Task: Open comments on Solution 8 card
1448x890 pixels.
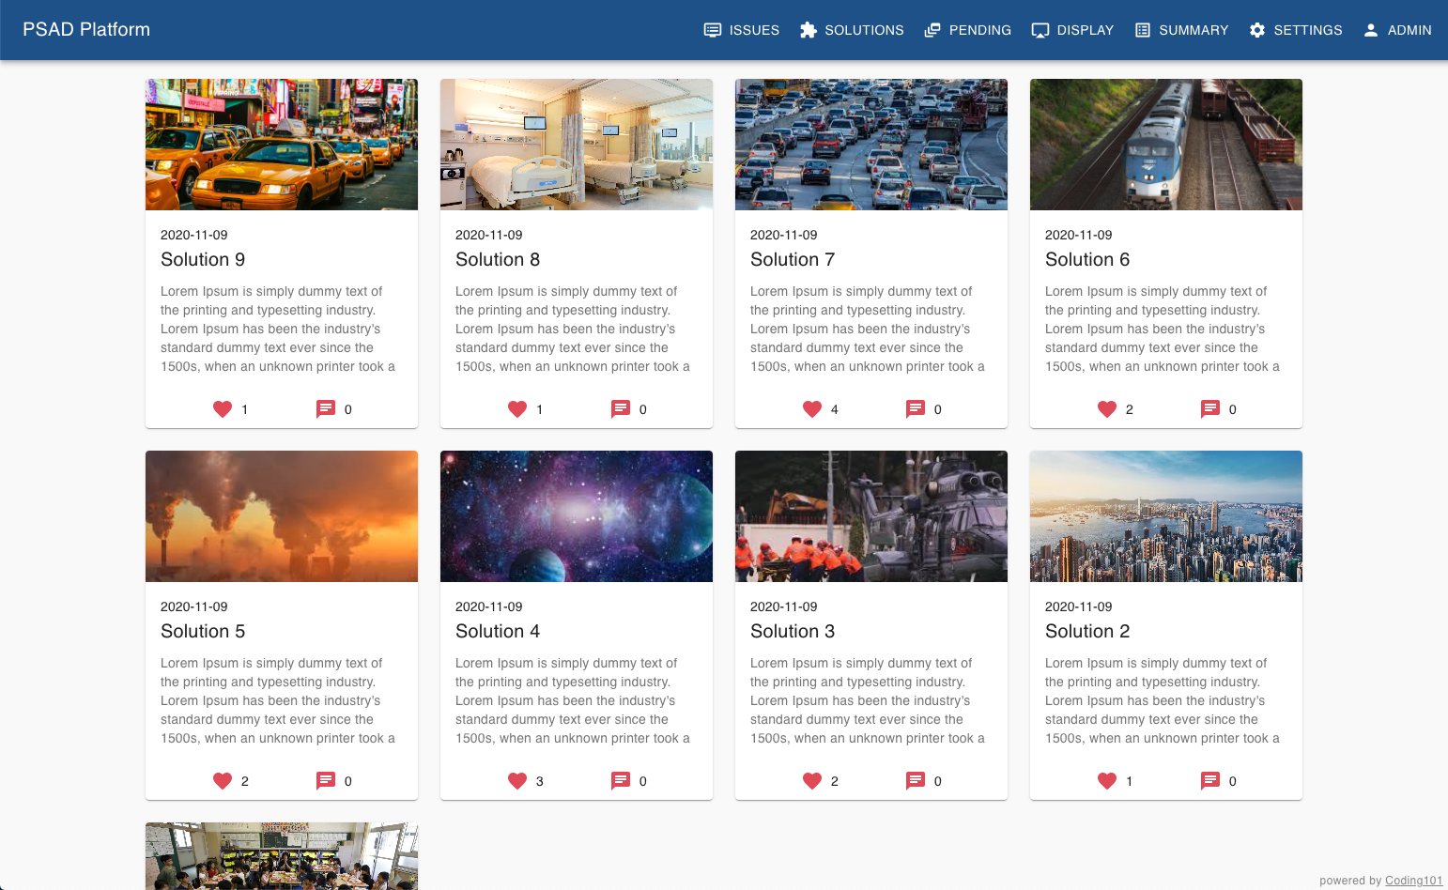Action: (621, 409)
